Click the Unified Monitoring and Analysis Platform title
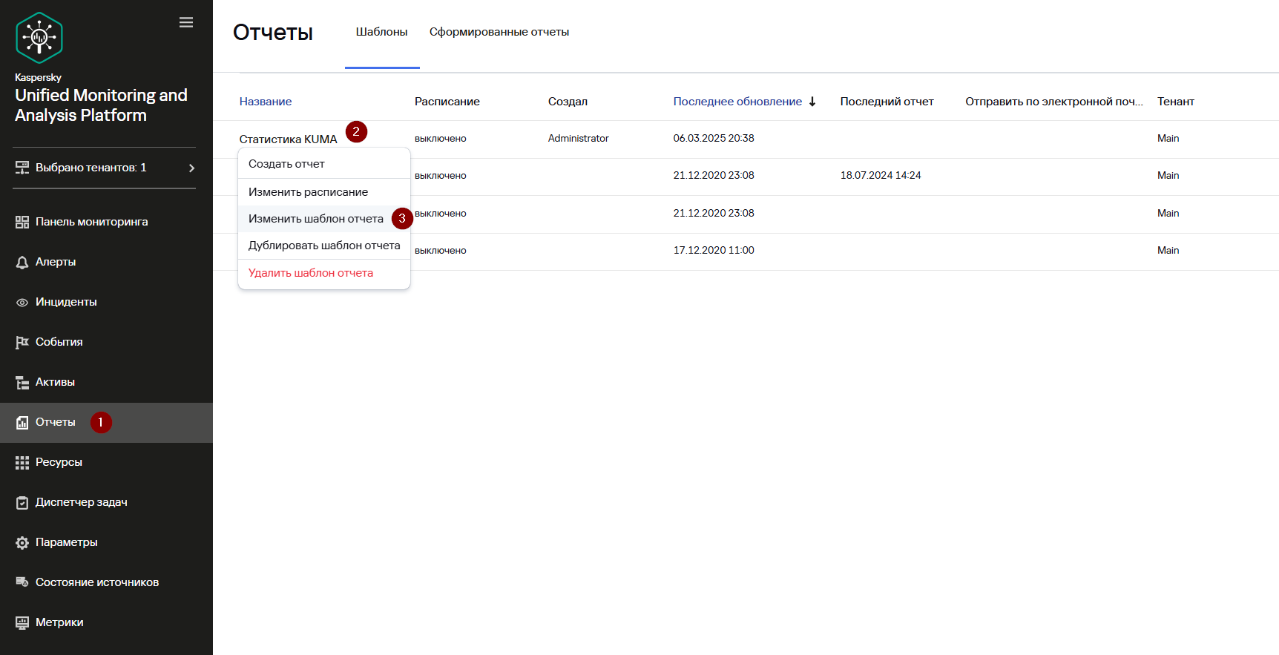1279x655 pixels. 101,105
